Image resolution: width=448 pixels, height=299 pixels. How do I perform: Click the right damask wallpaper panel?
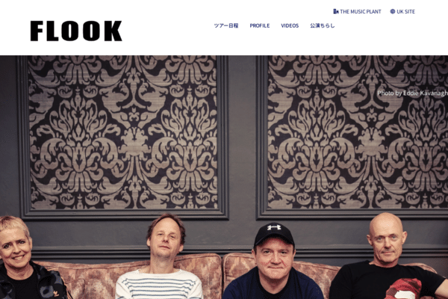click(358, 132)
